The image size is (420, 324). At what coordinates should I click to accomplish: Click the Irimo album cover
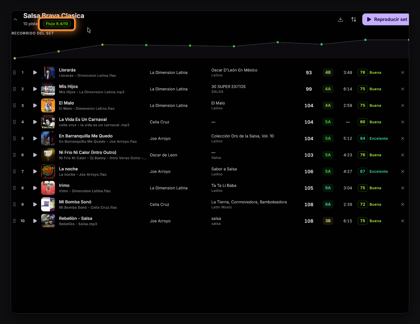click(x=48, y=188)
